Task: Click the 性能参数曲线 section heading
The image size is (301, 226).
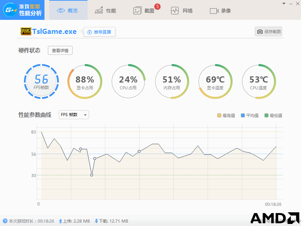Action: pyautogui.click(x=35, y=115)
